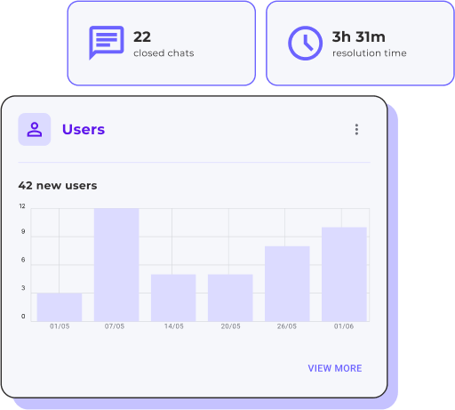The height and width of the screenshot is (410, 455).
Task: Click the 'closed chats' label
Action: (x=164, y=53)
